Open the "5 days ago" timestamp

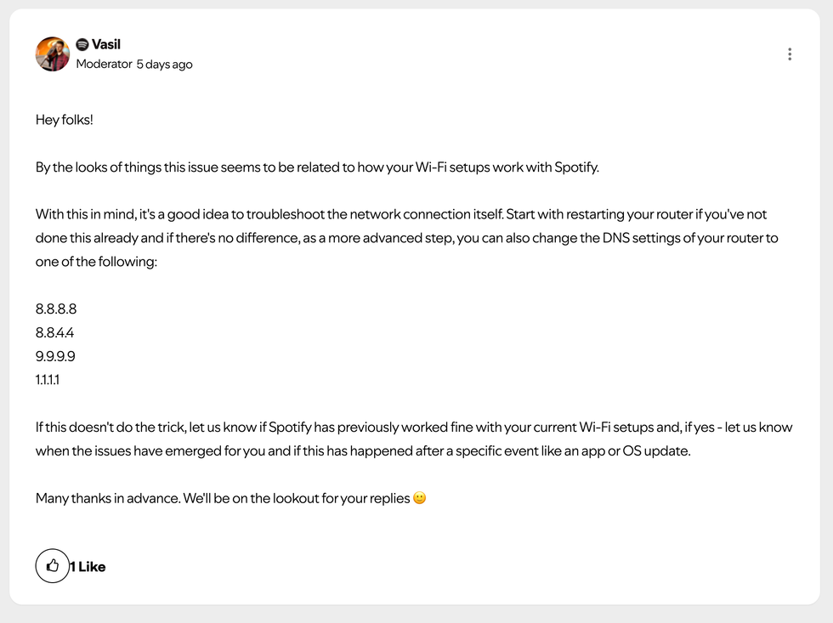click(x=165, y=64)
